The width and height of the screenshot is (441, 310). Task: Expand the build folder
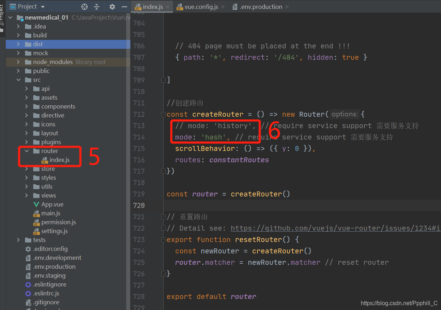(x=19, y=35)
